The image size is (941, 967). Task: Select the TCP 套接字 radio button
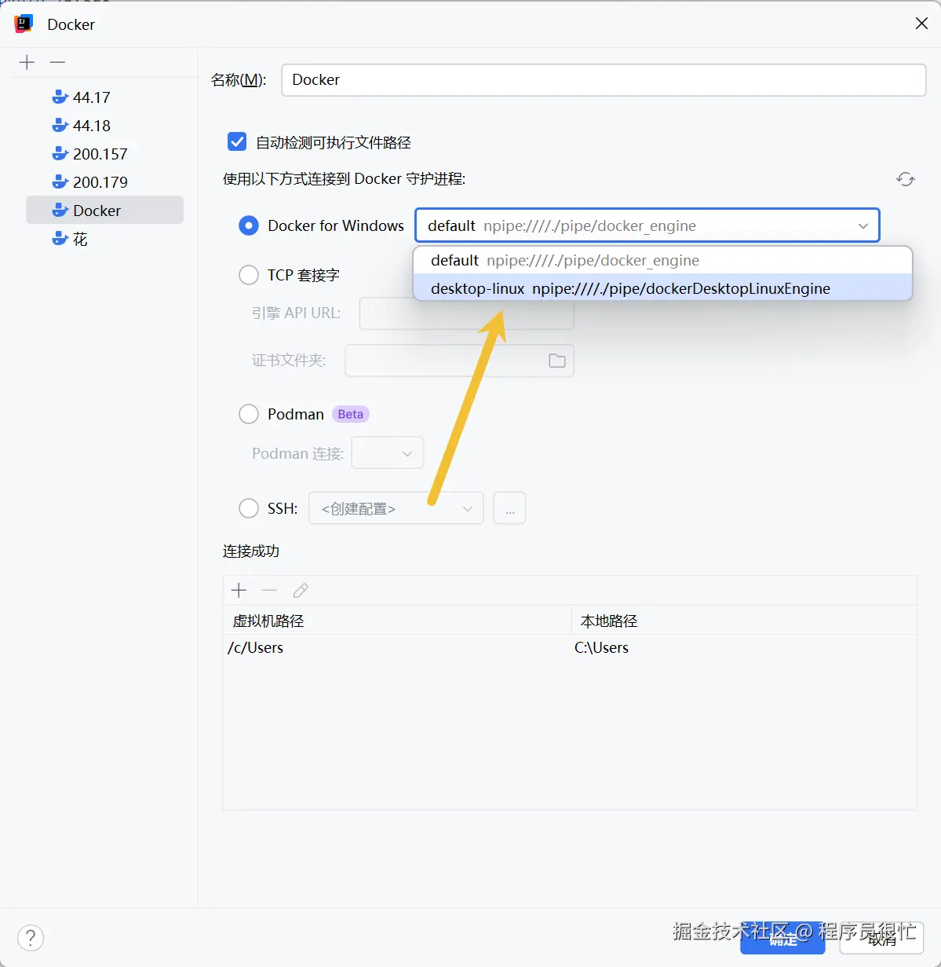click(x=249, y=275)
